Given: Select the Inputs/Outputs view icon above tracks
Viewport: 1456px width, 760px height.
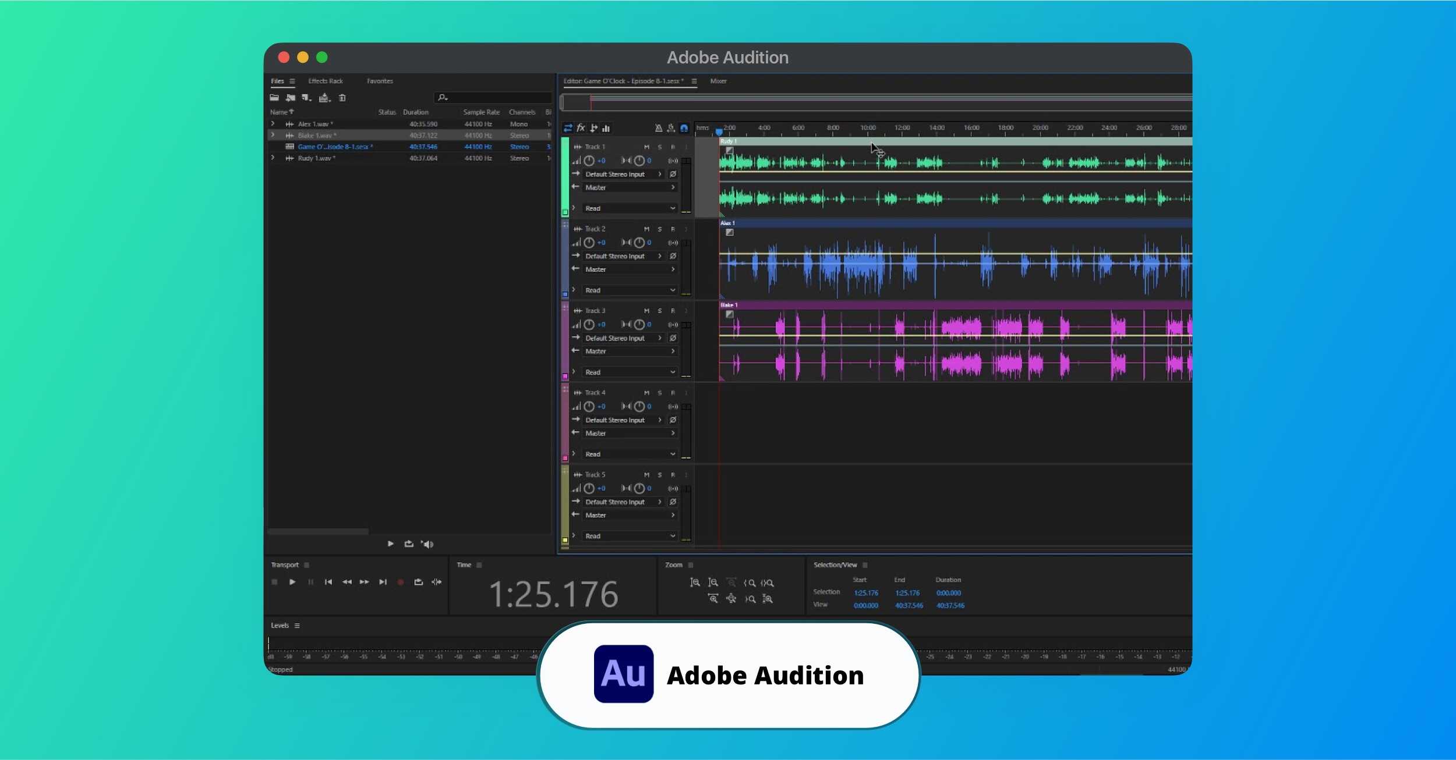Looking at the screenshot, I should pos(568,128).
